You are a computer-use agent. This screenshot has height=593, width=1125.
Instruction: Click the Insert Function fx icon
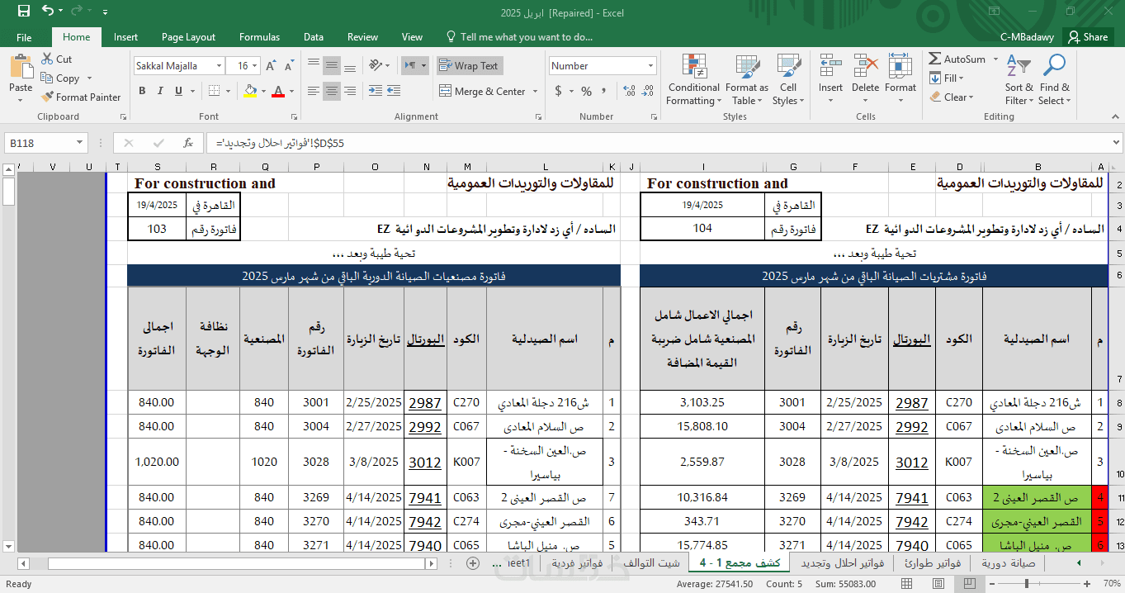pos(188,143)
